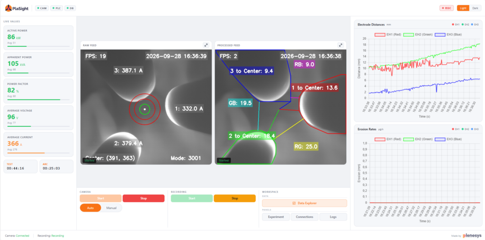485x240 pixels.
Task: Click the Apparent Power 105 kVA card
Action: (38, 64)
